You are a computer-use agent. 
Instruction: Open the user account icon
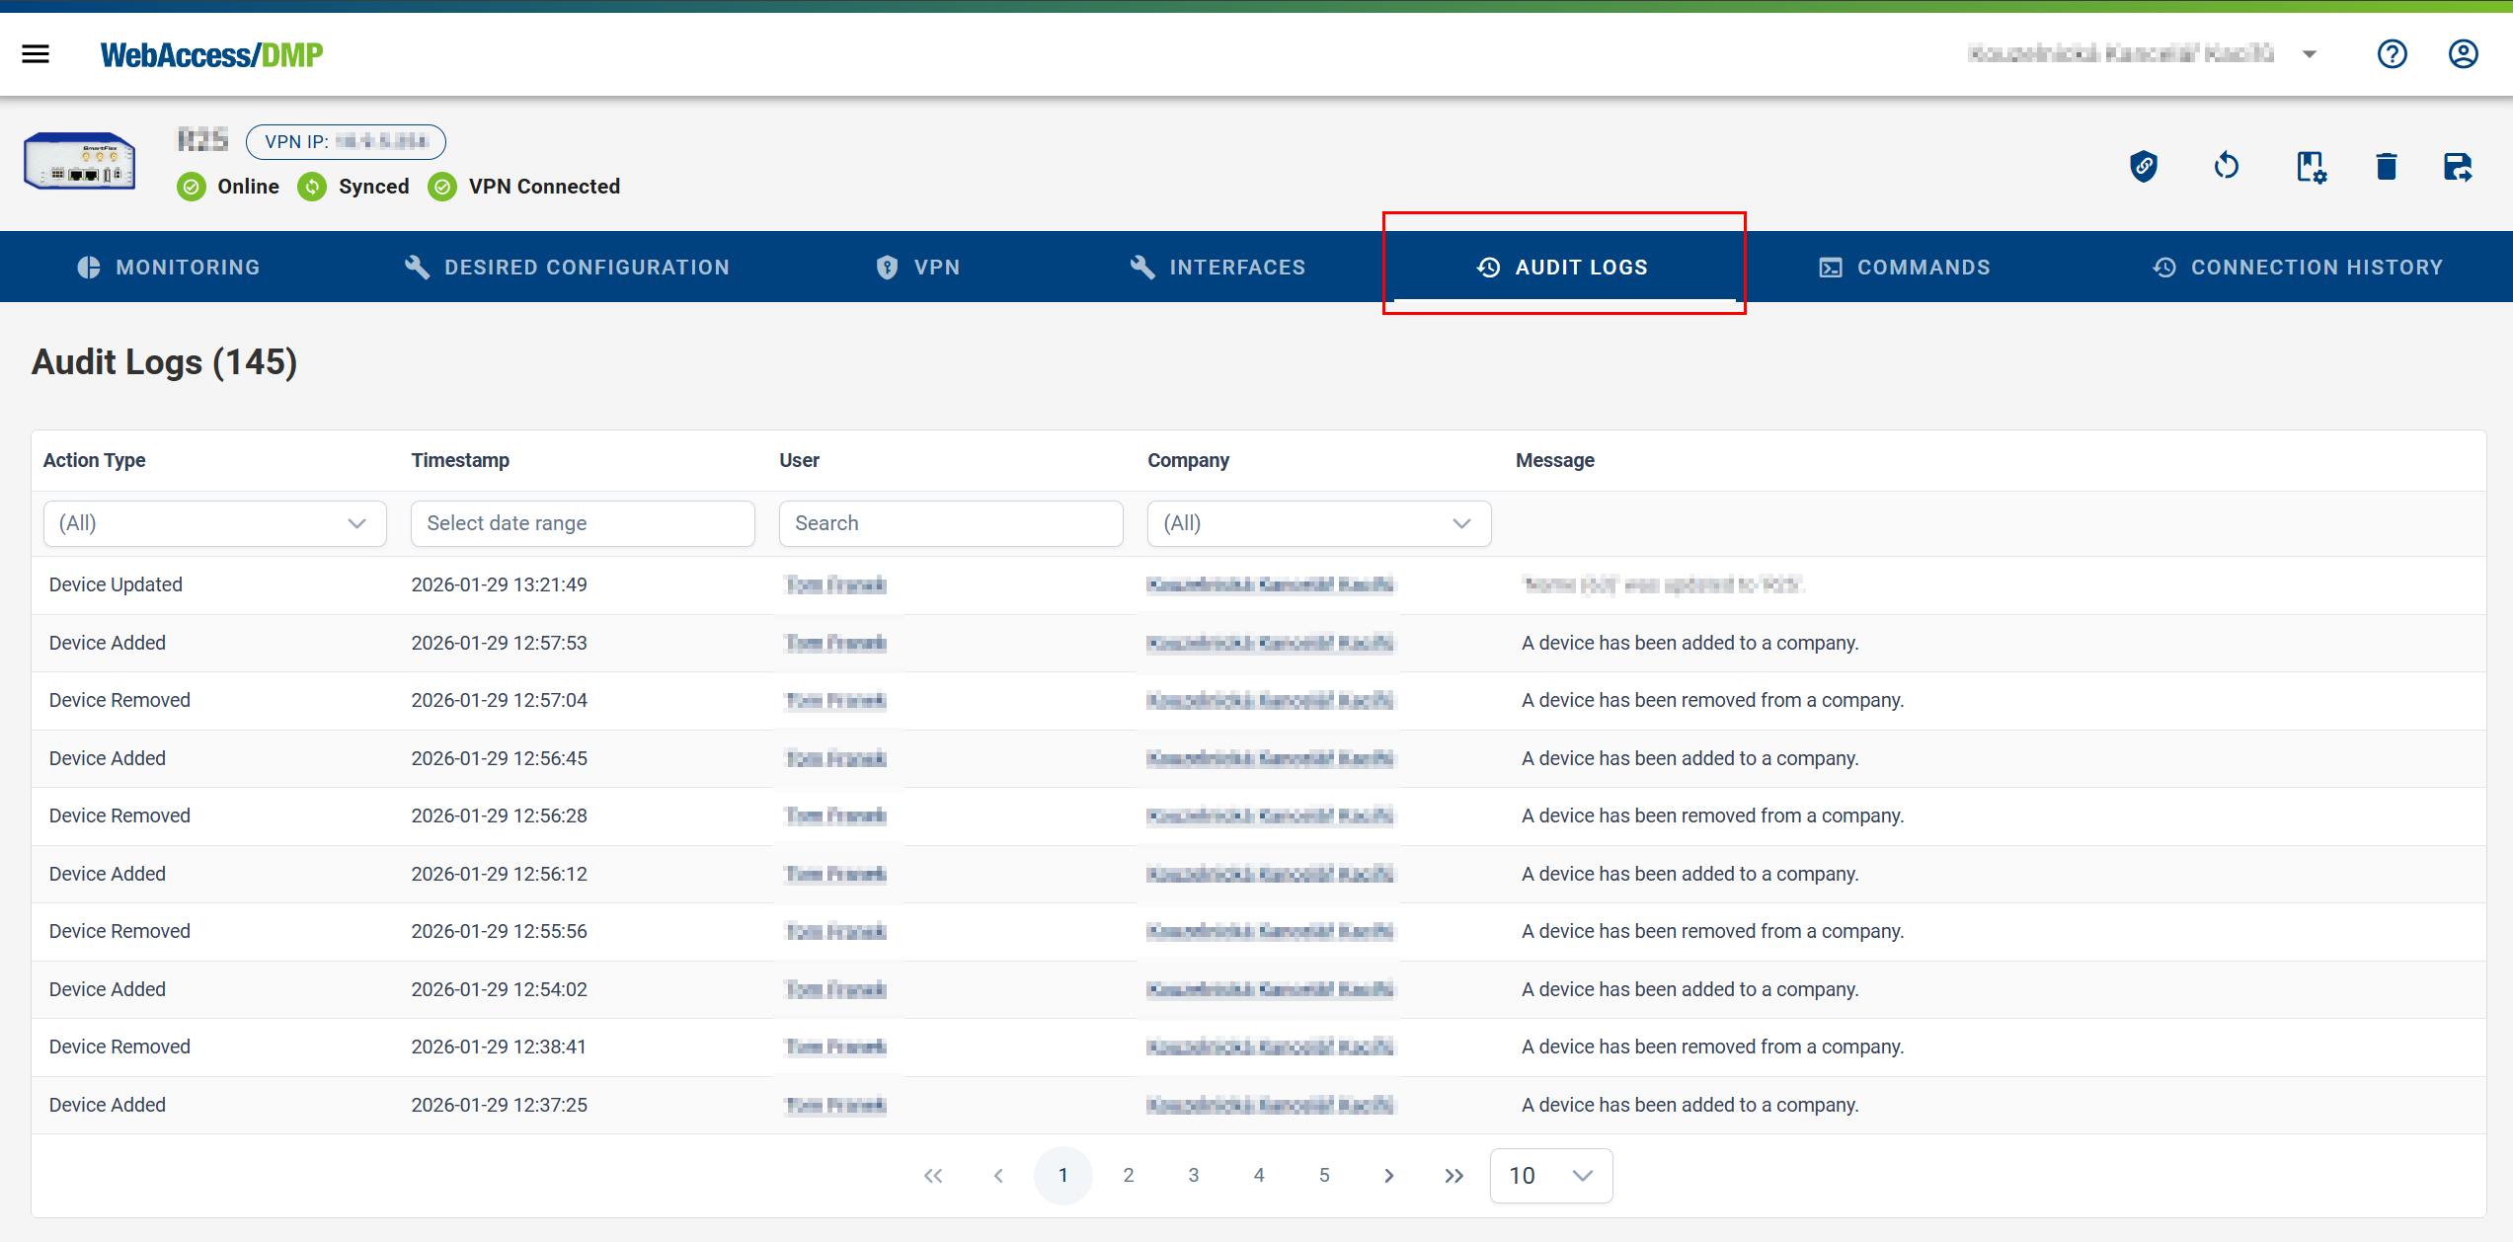2463,53
